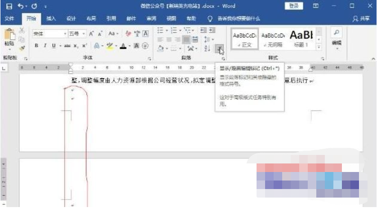Toggle Italic formatting

[x=45, y=46]
